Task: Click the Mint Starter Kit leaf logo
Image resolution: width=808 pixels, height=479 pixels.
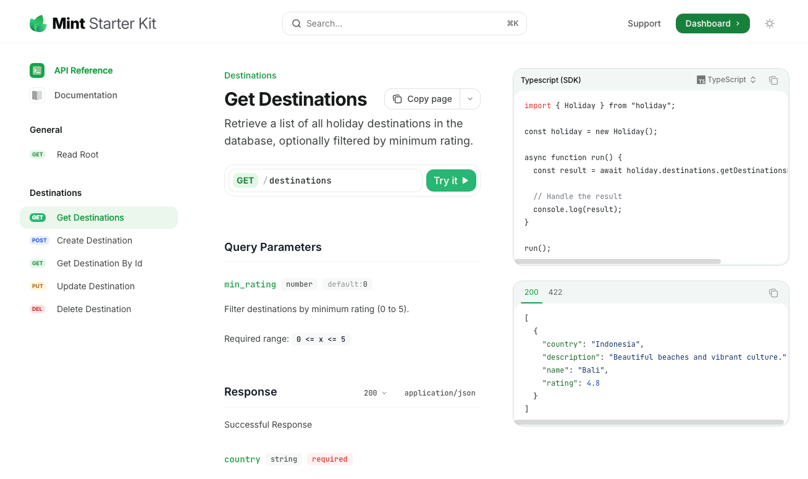Action: pyautogui.click(x=37, y=23)
